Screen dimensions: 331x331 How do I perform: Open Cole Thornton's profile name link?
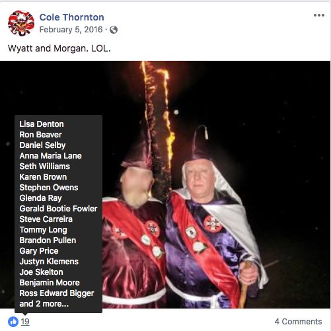click(71, 17)
